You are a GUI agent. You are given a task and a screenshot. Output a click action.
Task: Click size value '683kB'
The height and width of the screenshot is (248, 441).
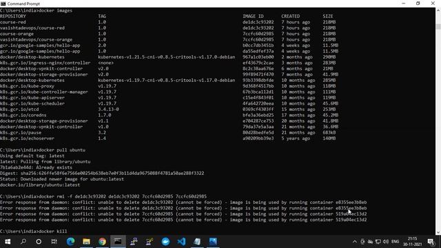tap(329, 132)
